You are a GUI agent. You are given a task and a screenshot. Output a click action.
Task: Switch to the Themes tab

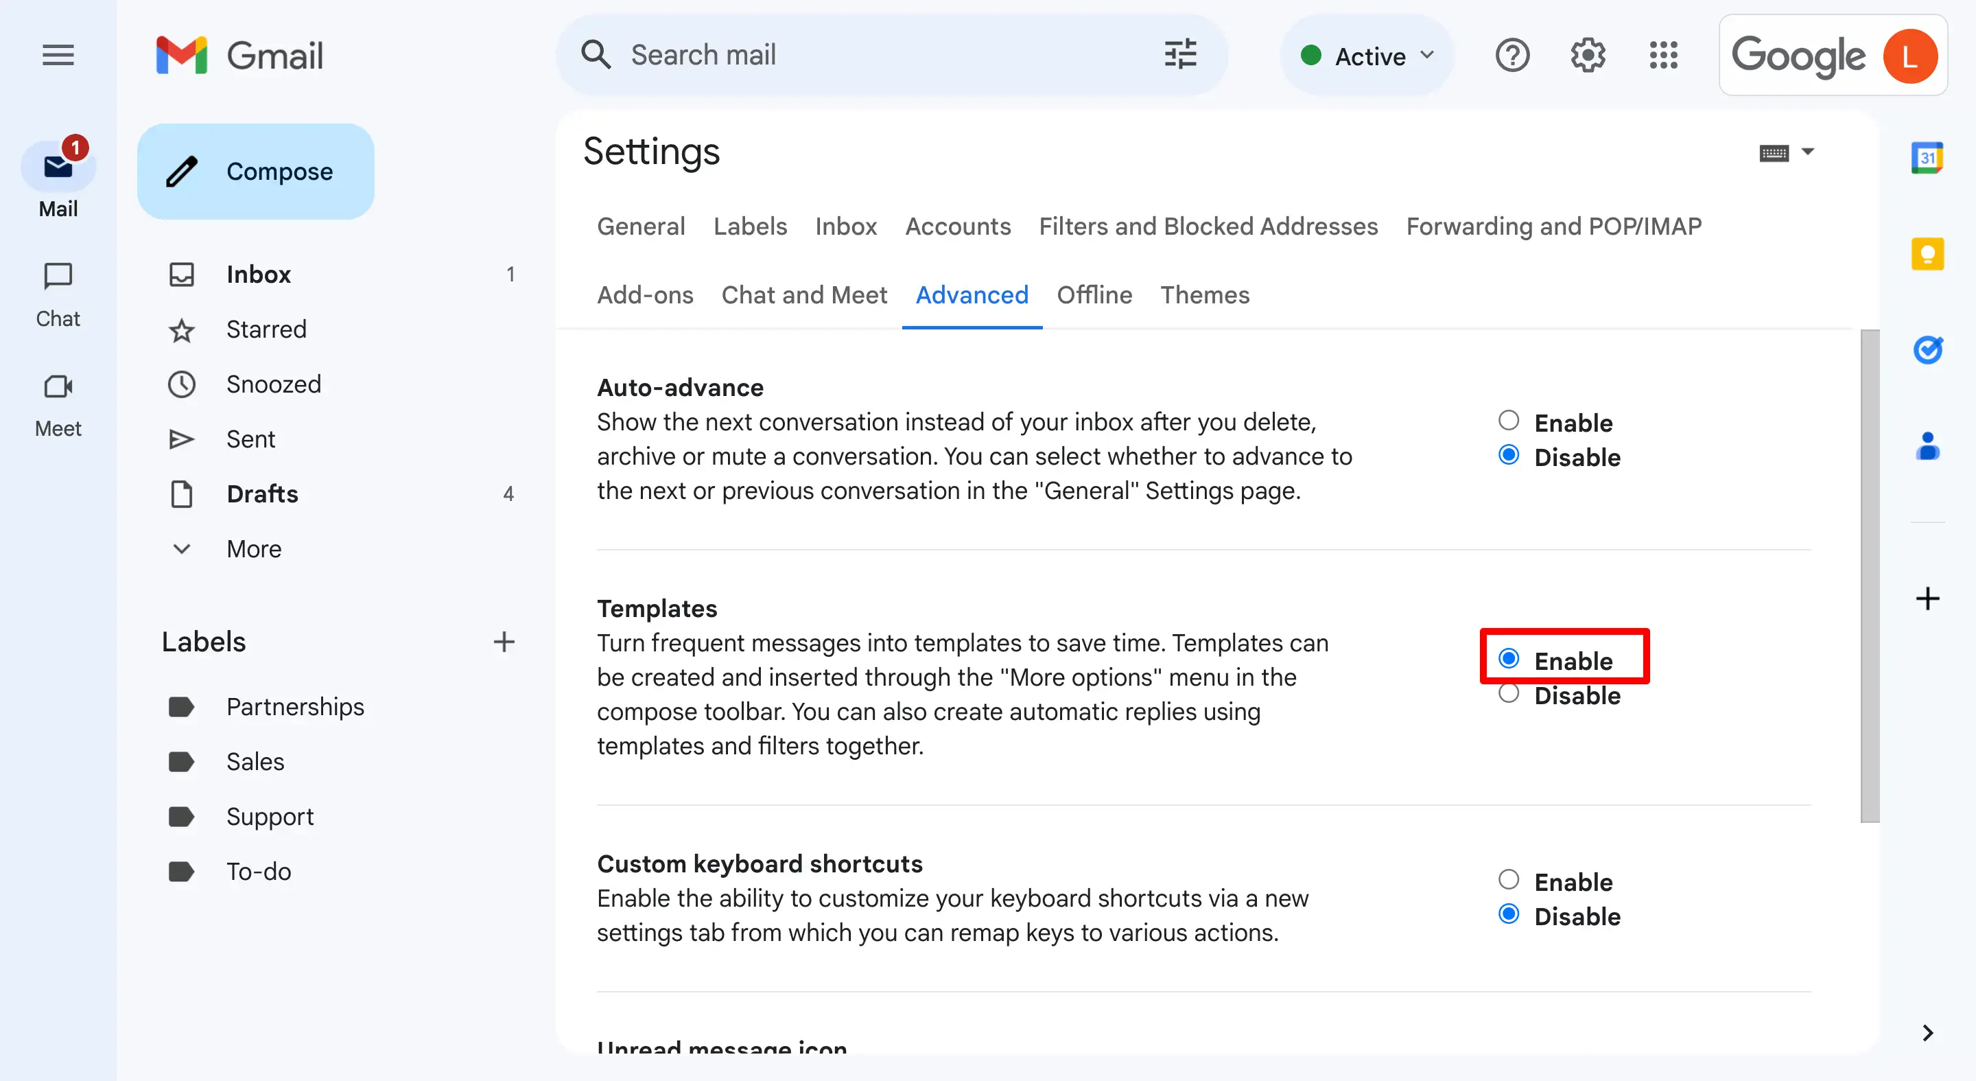1204,294
